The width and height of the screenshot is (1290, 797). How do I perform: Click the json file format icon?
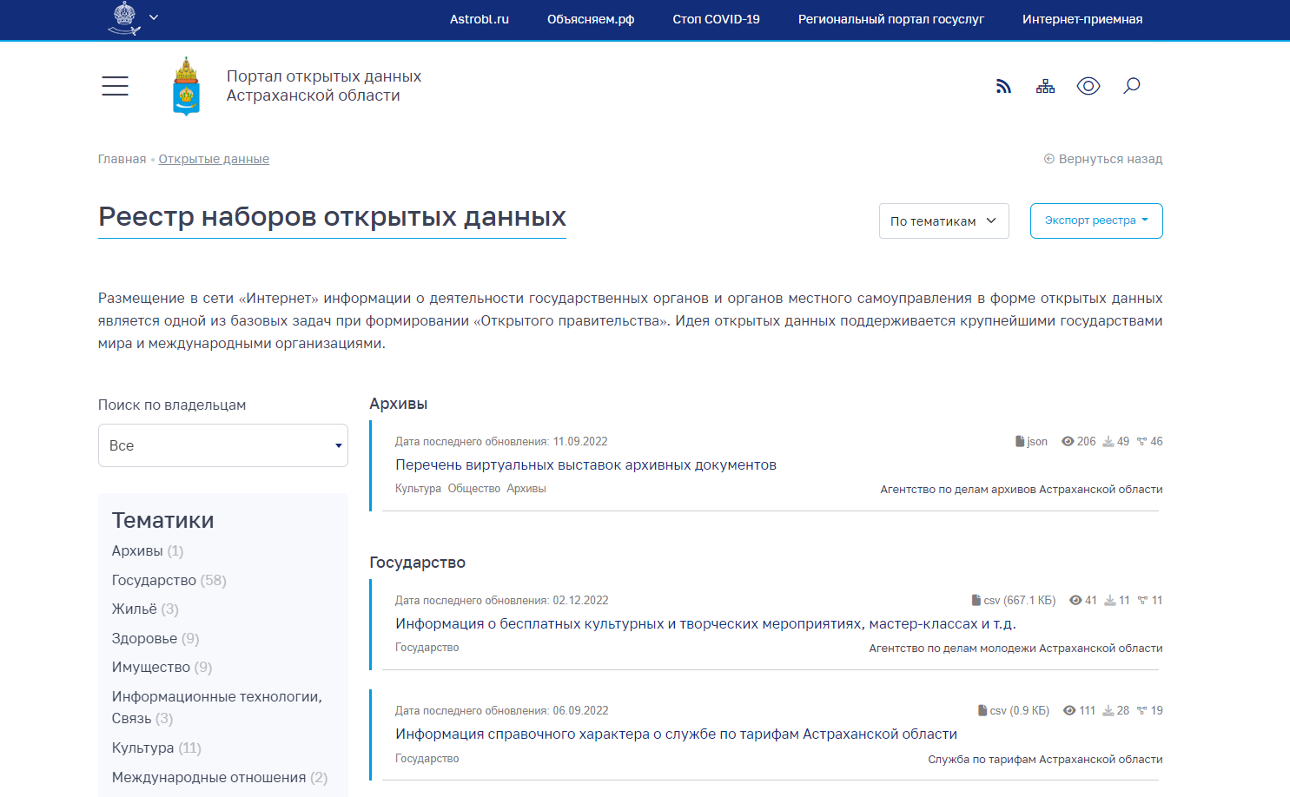pyautogui.click(x=1020, y=442)
